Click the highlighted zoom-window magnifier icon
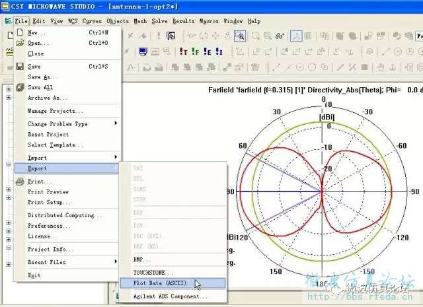This screenshot has height=307, width=423. (240, 36)
